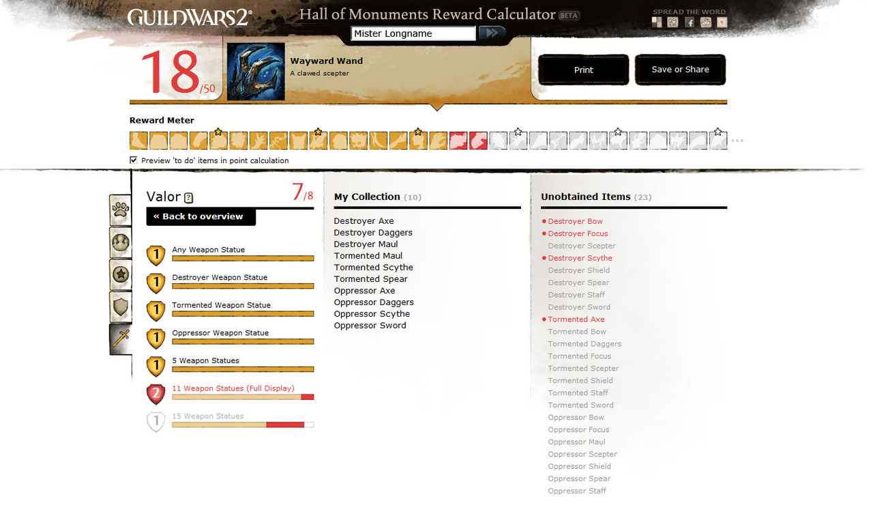Select the Valor sword tab

coord(121,339)
